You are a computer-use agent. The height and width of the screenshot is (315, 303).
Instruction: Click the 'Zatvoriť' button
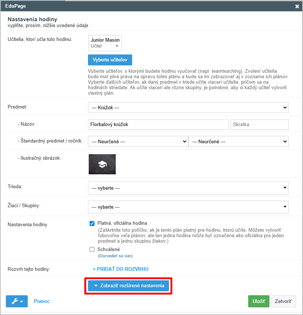point(283,301)
